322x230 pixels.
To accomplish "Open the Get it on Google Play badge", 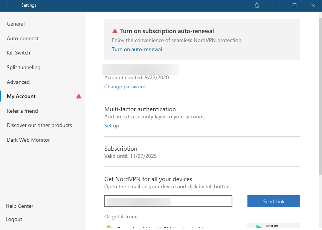I will click(273, 226).
